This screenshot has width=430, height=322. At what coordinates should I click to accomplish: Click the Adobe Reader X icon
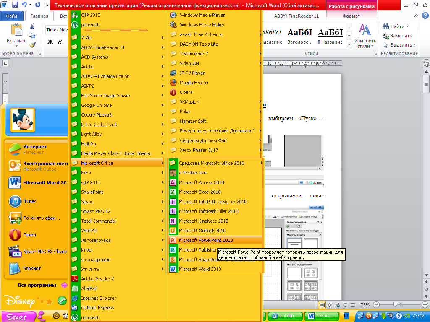click(75, 279)
